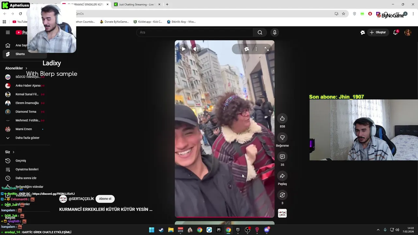Open Discord from the taskbar
The height and width of the screenshot is (235, 418).
click(266, 230)
